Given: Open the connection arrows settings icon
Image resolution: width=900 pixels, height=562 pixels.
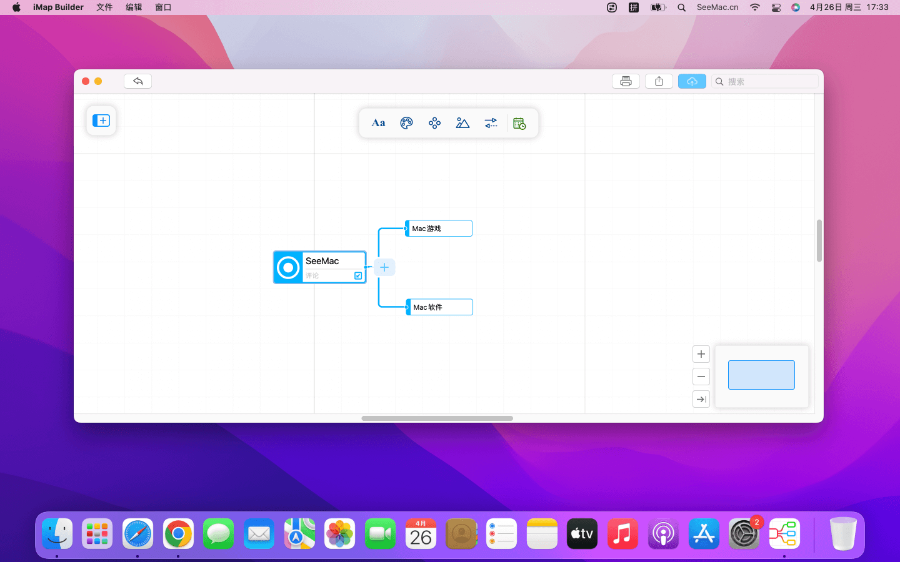Looking at the screenshot, I should [x=491, y=123].
